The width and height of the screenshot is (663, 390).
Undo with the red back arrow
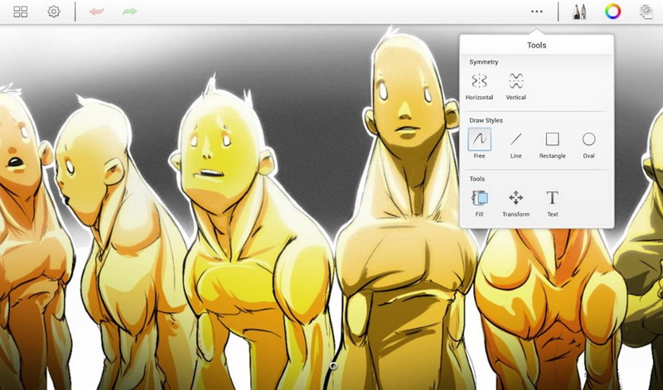point(97,12)
